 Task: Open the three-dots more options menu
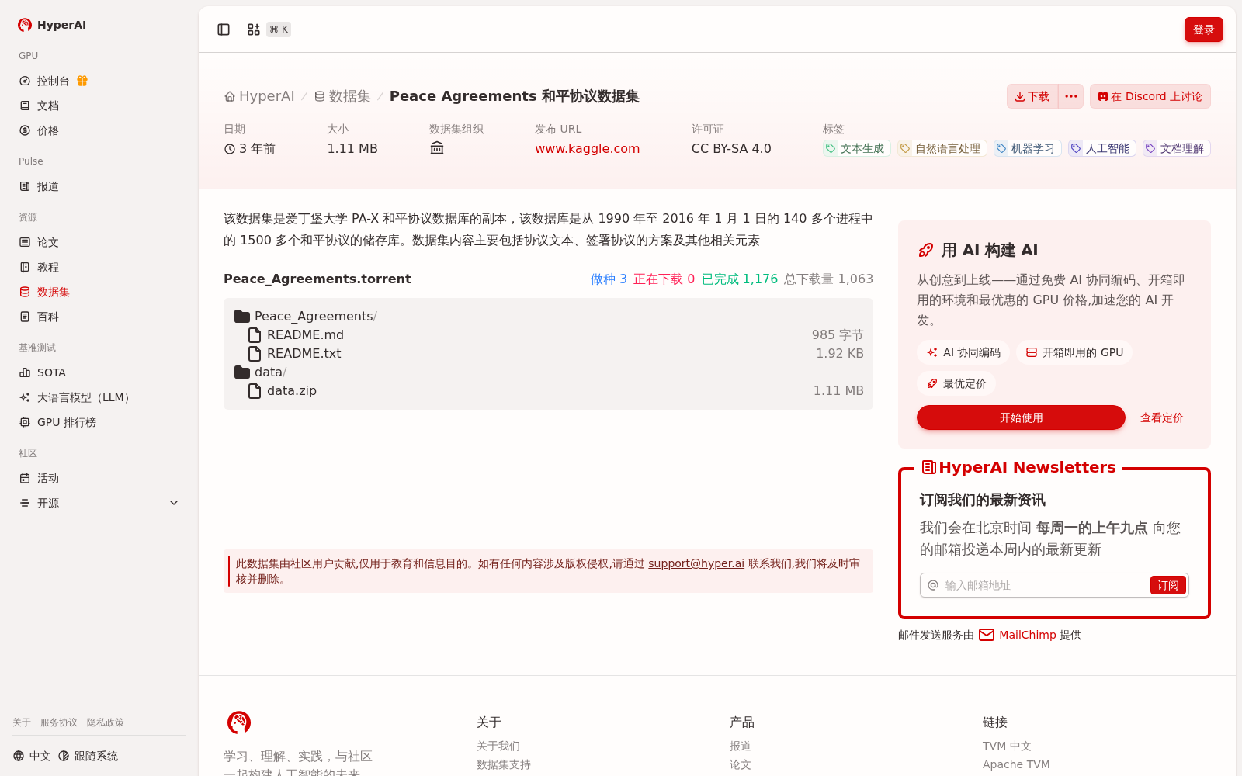pos(1071,96)
